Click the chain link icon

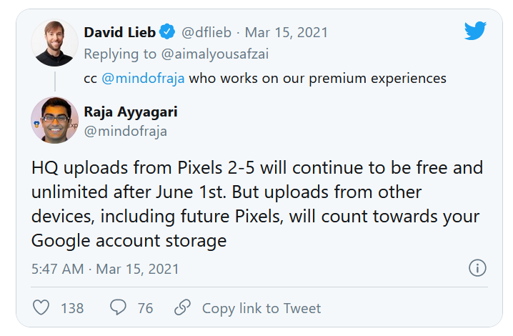[x=182, y=307]
